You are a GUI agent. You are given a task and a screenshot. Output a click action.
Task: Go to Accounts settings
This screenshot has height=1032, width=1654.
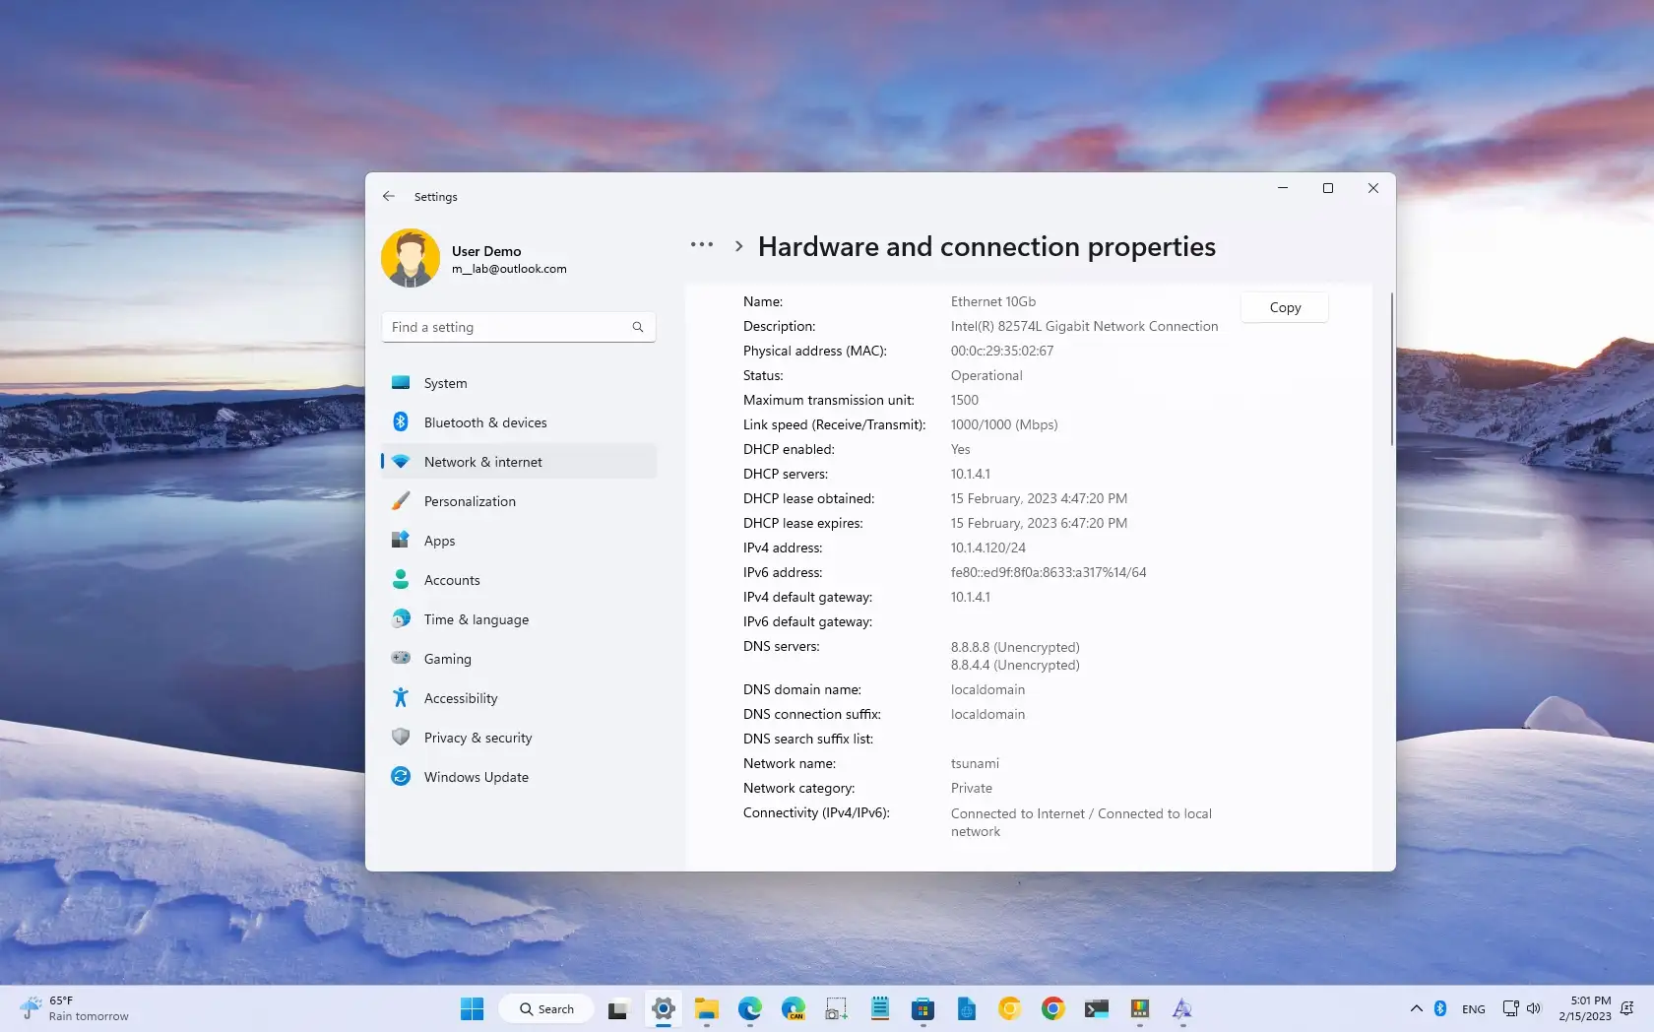tap(519, 580)
